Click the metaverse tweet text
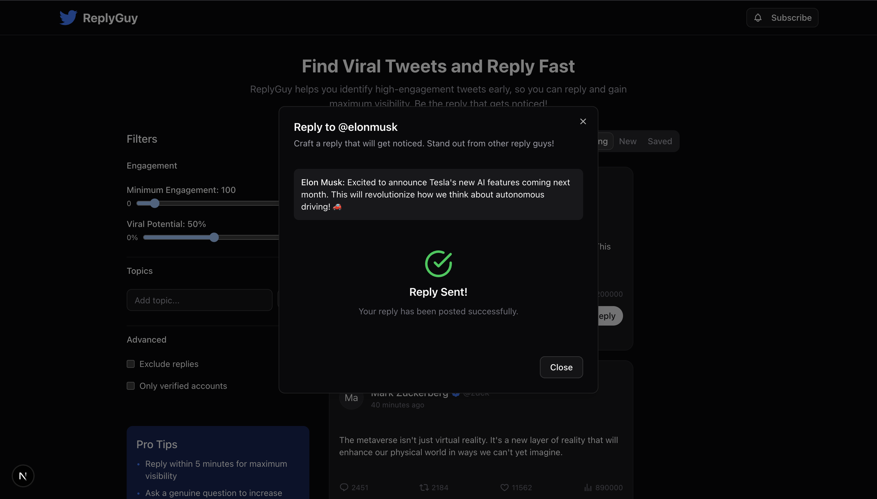Viewport: 877px width, 499px height. [478, 446]
